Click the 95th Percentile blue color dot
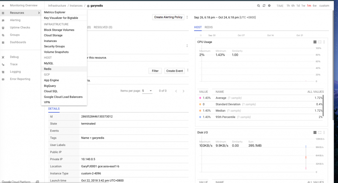The image size is (338, 183). click(200, 117)
